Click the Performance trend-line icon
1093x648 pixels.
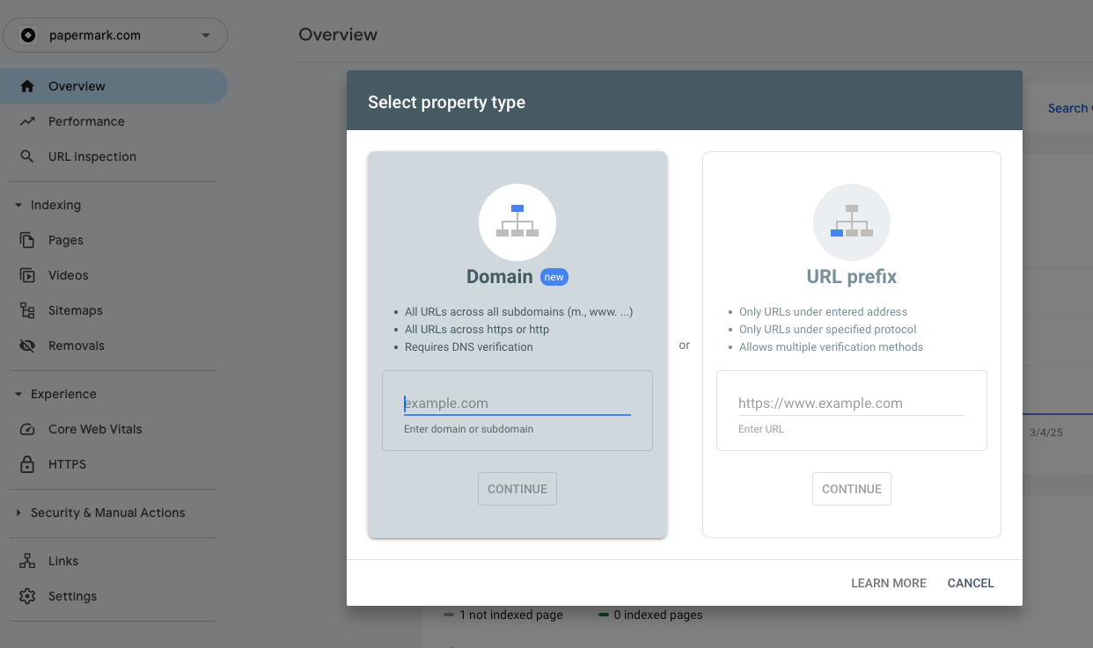[x=27, y=121]
